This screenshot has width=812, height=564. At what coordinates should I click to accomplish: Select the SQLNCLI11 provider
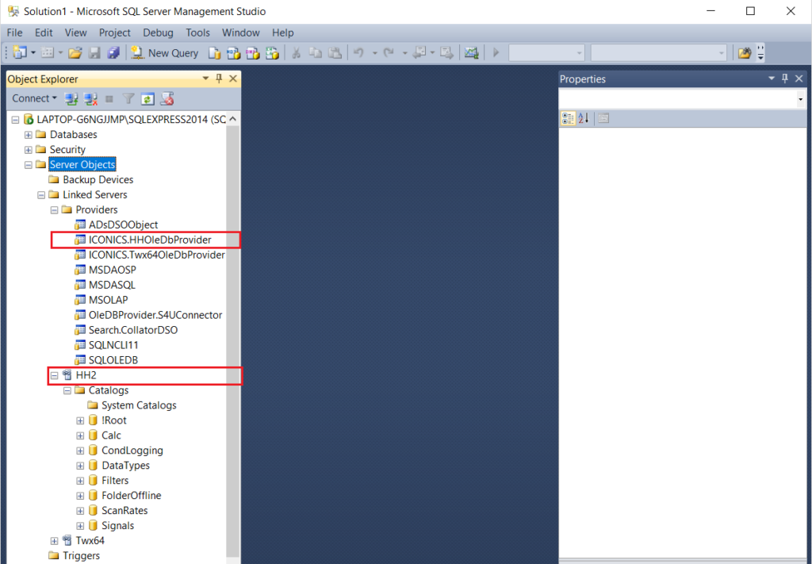click(113, 345)
